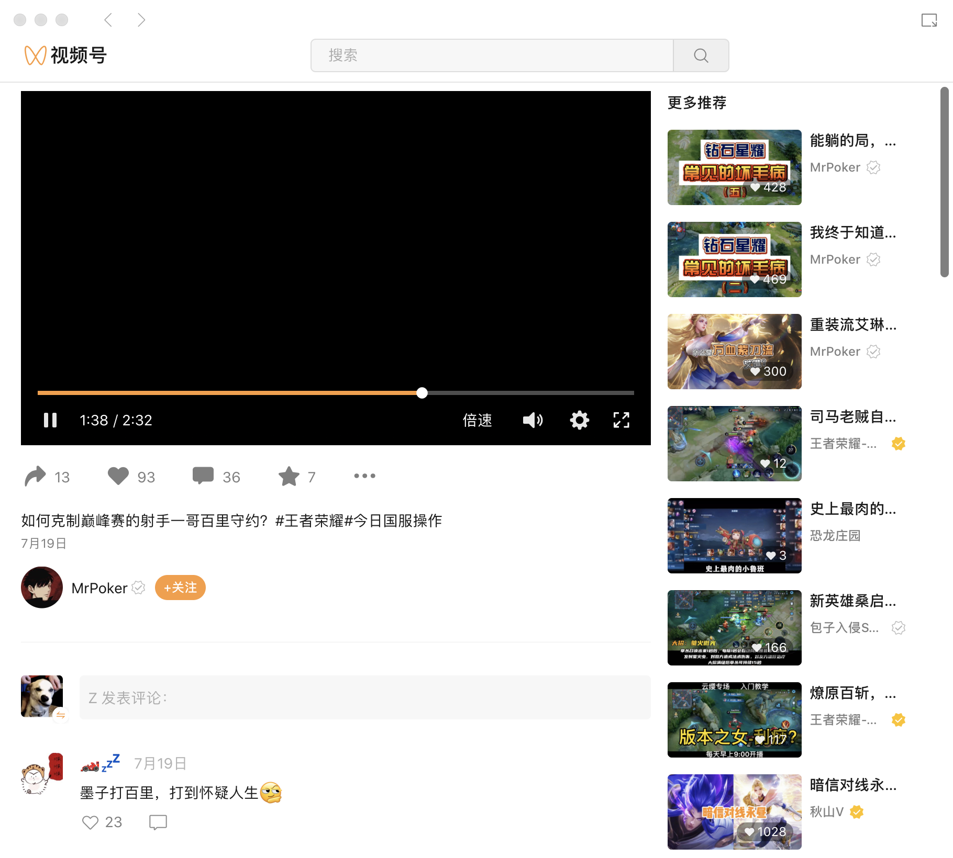
Task: Open thumbnail of 新英雄桑启... video
Action: [x=735, y=628]
